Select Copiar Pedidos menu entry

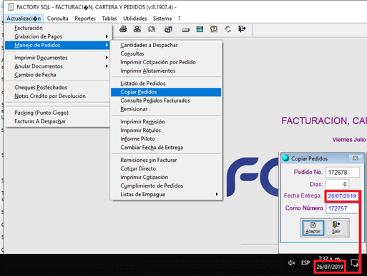click(x=166, y=92)
